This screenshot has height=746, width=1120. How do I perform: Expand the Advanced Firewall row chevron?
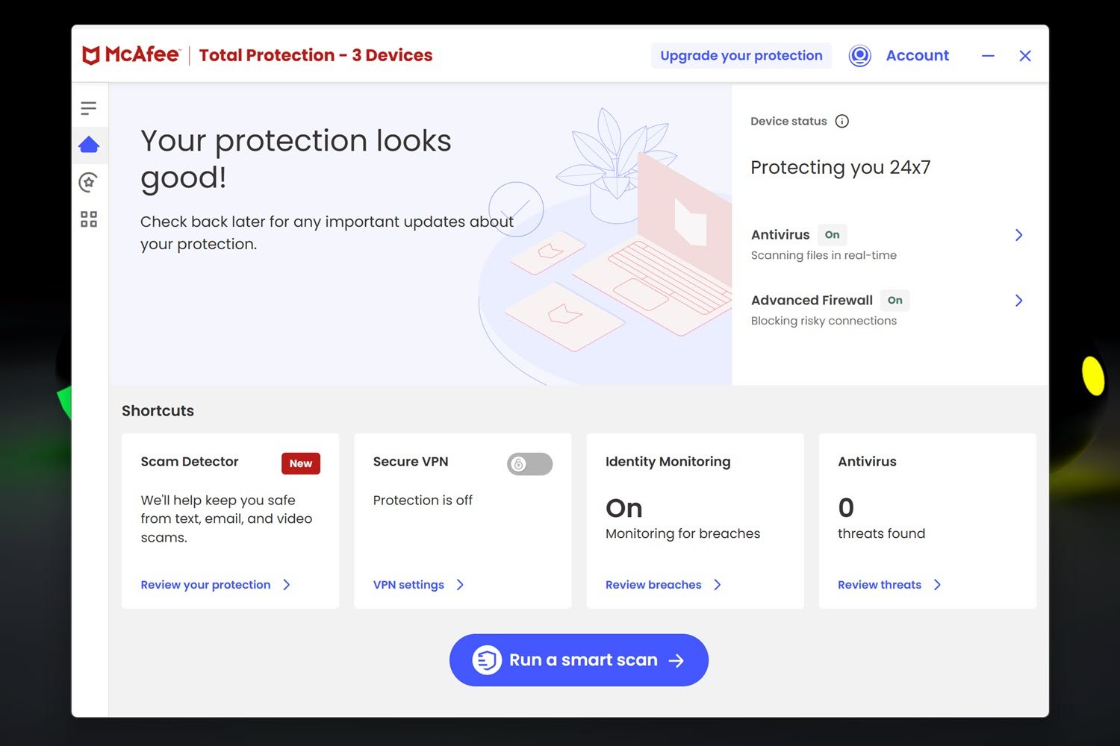pos(1019,301)
